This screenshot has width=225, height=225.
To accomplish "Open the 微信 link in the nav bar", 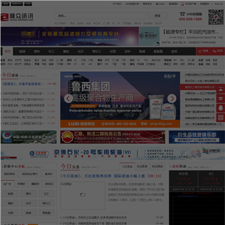I will [217, 51].
